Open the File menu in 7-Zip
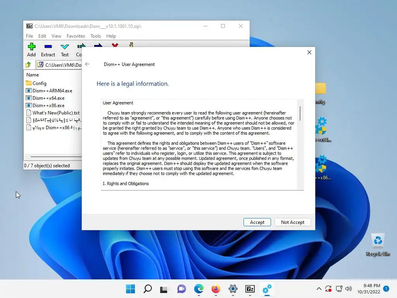 click(x=29, y=36)
